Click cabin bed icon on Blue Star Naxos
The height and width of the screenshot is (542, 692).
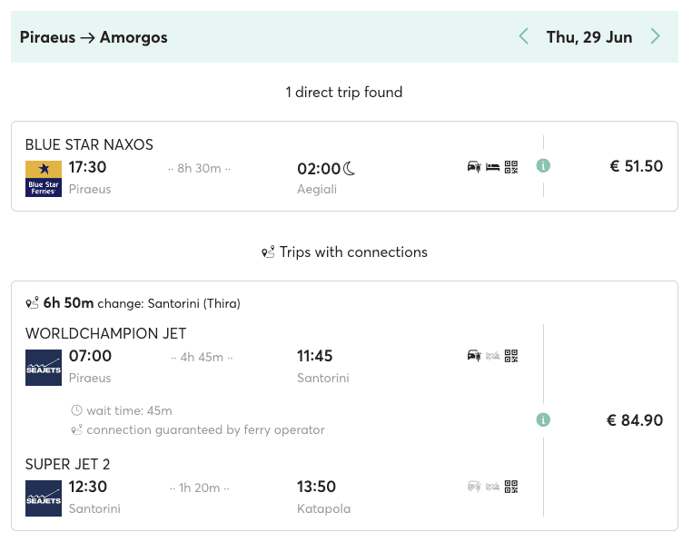(x=492, y=167)
